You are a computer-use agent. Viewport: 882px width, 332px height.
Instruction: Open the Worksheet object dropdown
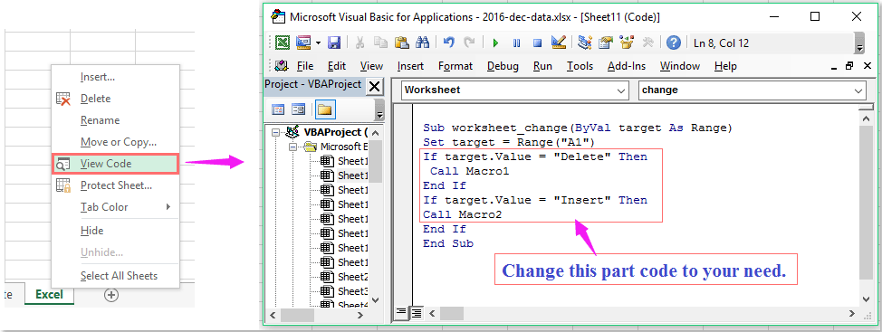621,90
